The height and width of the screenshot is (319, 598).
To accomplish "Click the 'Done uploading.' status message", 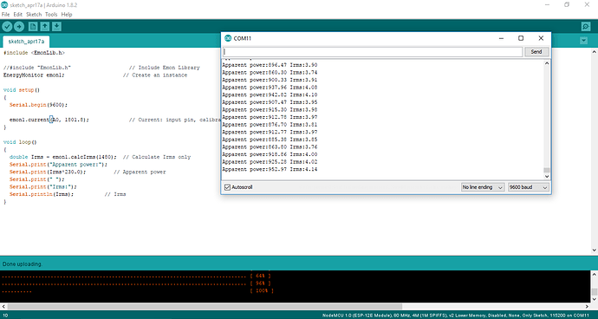I will (x=23, y=264).
